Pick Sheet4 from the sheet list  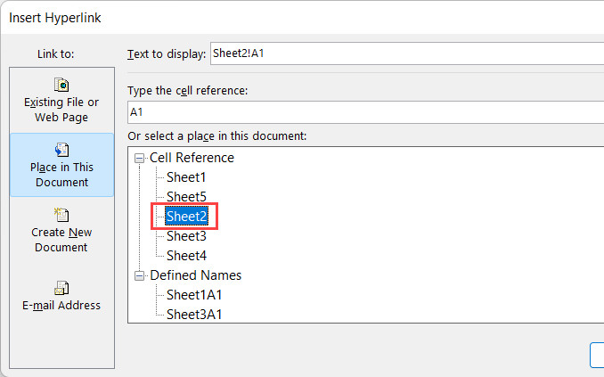pyautogui.click(x=186, y=256)
